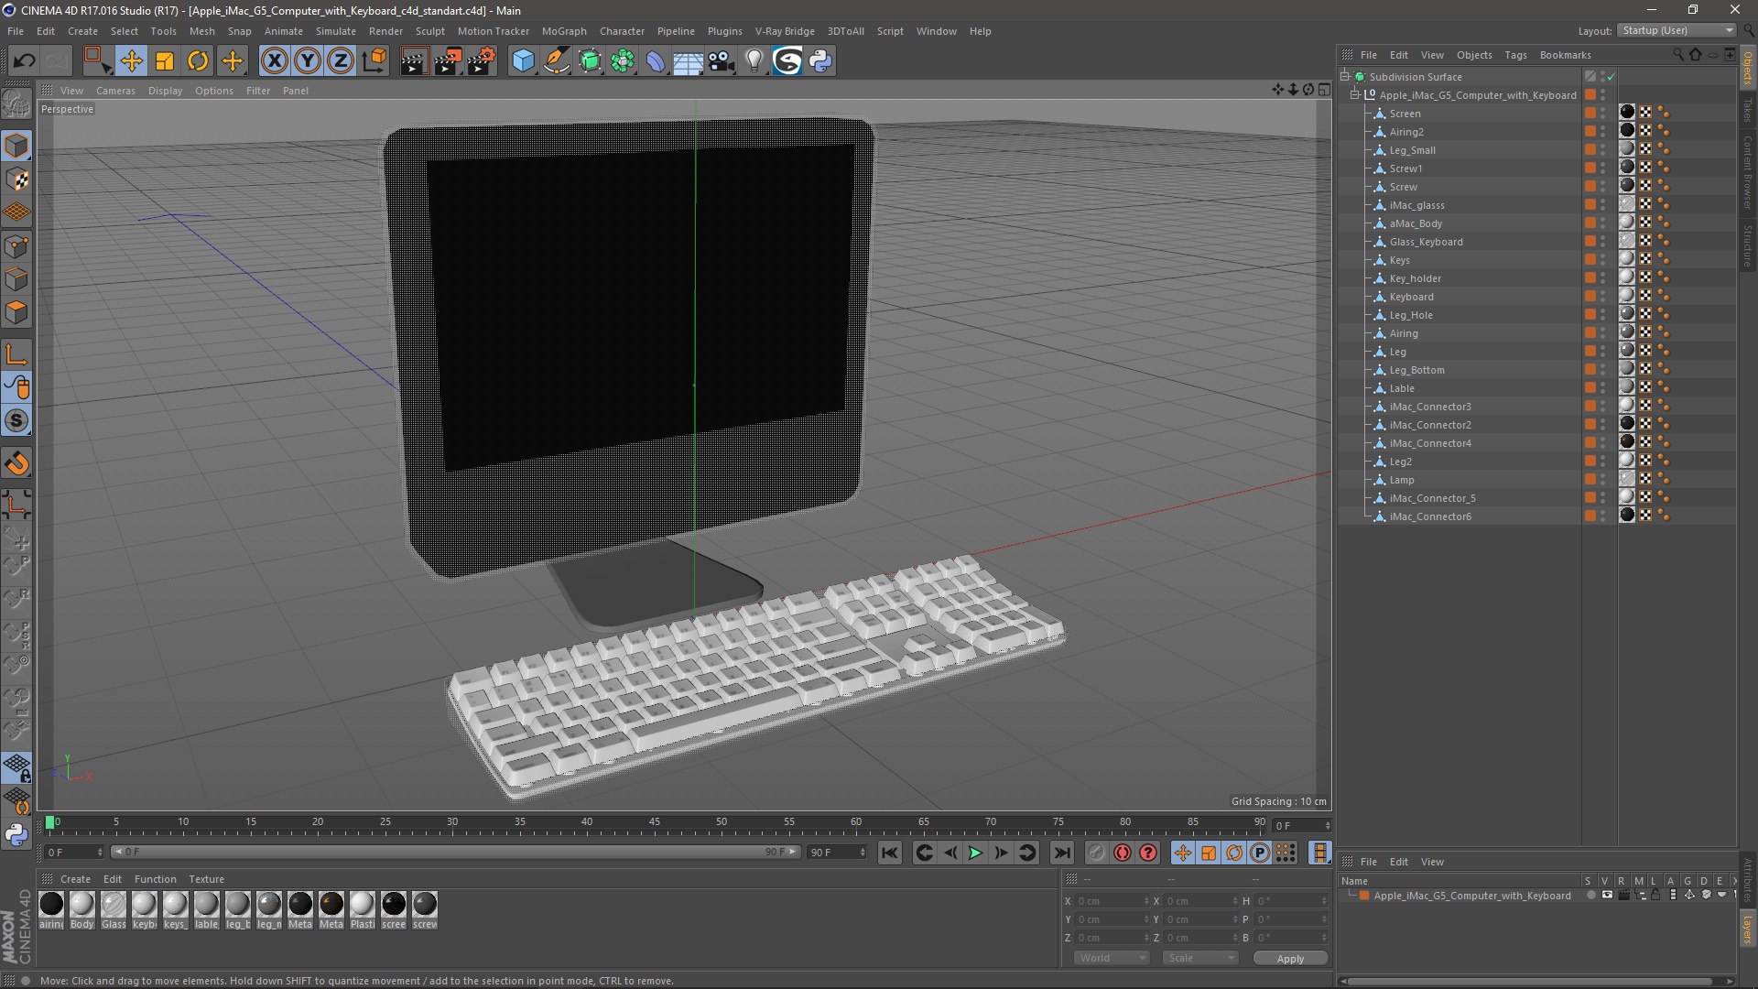Image resolution: width=1758 pixels, height=989 pixels.
Task: Toggle the Snap S icon in left sidebar
Action: (16, 421)
